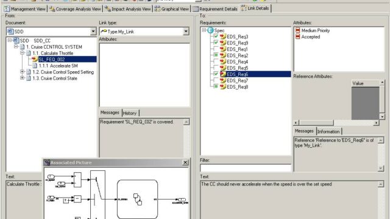Screen dimensions: 390x219
Task: Open the History tab
Action: coord(130,113)
